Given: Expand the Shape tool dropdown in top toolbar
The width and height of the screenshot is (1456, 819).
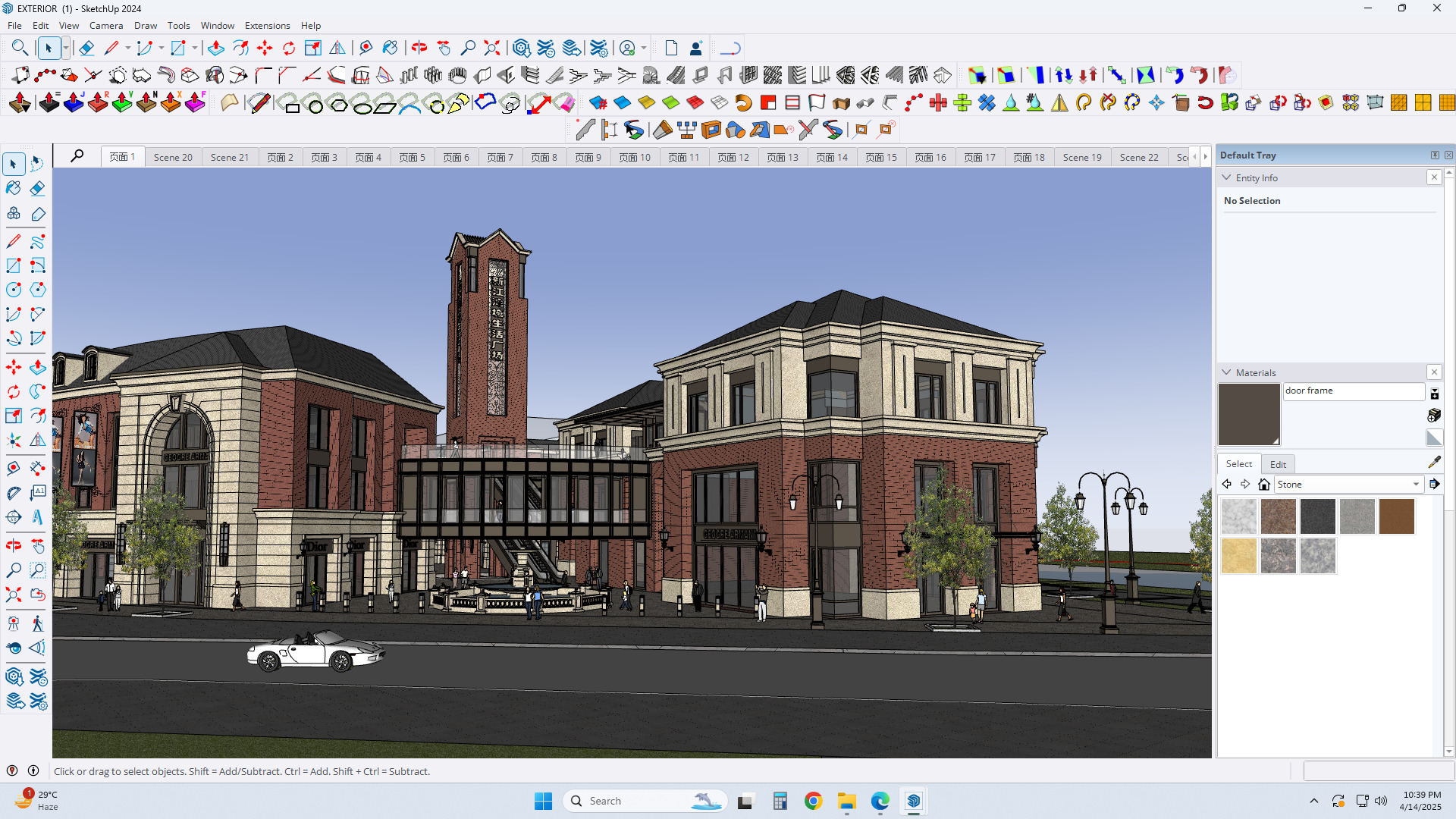Looking at the screenshot, I should (x=195, y=49).
